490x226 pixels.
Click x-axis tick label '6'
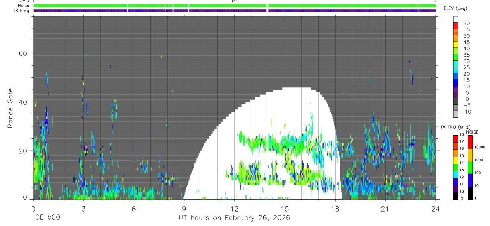(134, 209)
